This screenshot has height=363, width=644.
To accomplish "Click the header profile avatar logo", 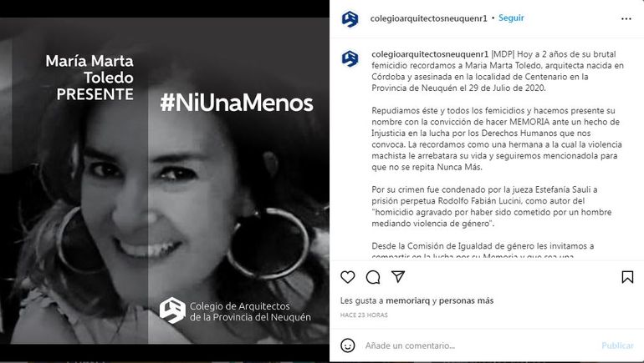I will click(x=350, y=19).
